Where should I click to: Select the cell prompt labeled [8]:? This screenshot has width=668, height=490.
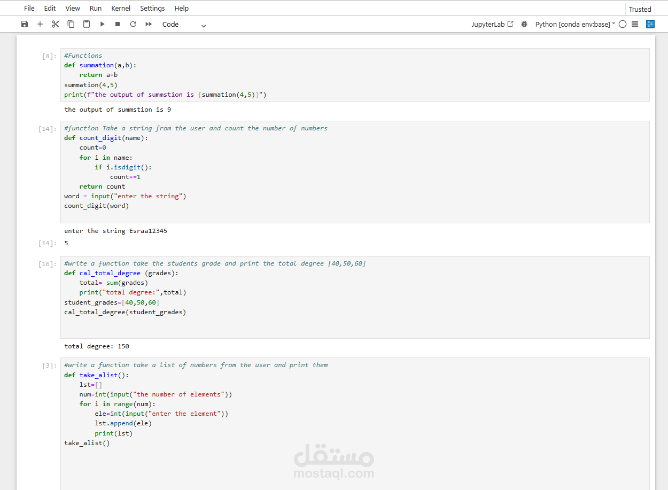coord(49,56)
